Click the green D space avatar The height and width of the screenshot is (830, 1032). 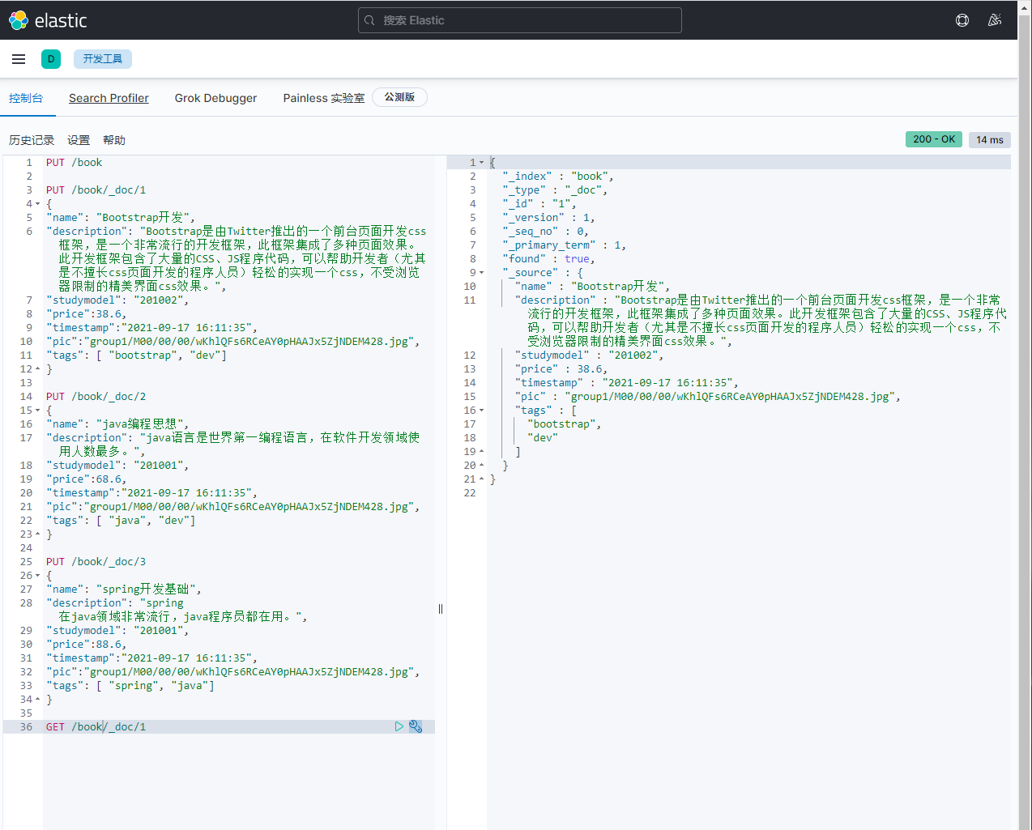[x=51, y=59]
